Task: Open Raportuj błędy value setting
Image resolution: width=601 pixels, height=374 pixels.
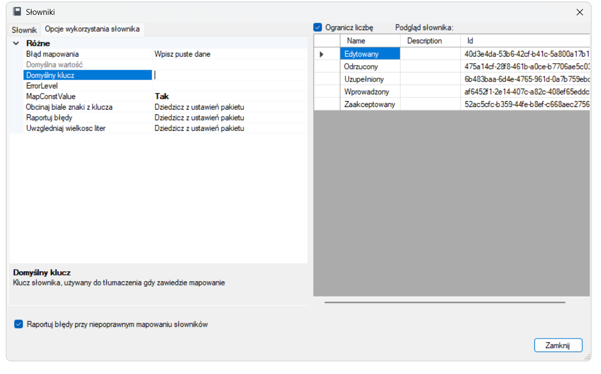Action: pyautogui.click(x=230, y=118)
